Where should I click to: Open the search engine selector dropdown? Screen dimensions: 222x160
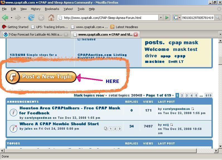[180, 18]
